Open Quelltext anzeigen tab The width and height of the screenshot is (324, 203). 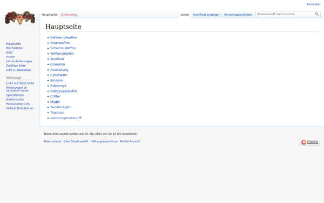206,15
